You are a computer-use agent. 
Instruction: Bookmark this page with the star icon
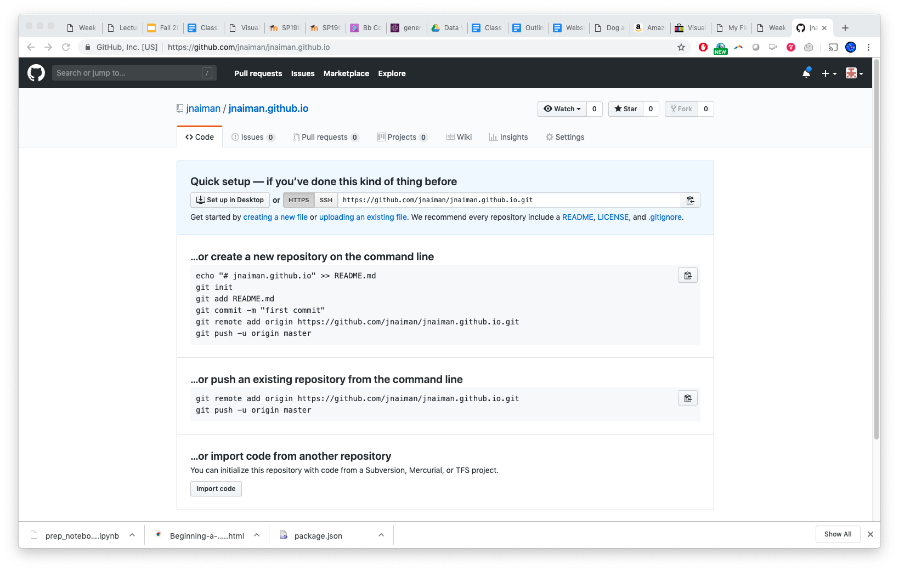point(681,47)
